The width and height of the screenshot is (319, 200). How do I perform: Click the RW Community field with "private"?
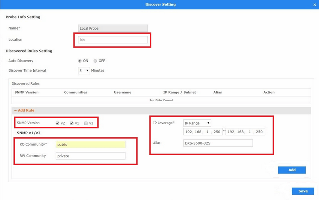click(x=90, y=156)
